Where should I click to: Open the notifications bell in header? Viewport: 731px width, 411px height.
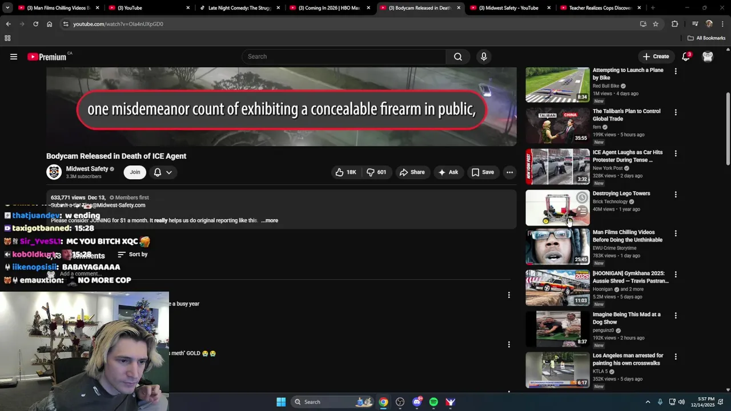point(686,57)
